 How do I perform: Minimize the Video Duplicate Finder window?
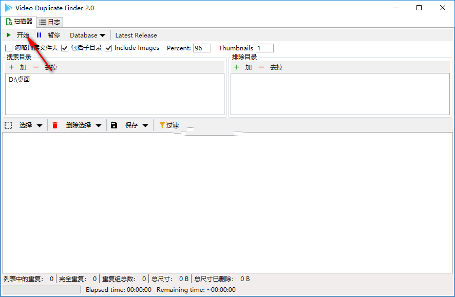click(396, 8)
